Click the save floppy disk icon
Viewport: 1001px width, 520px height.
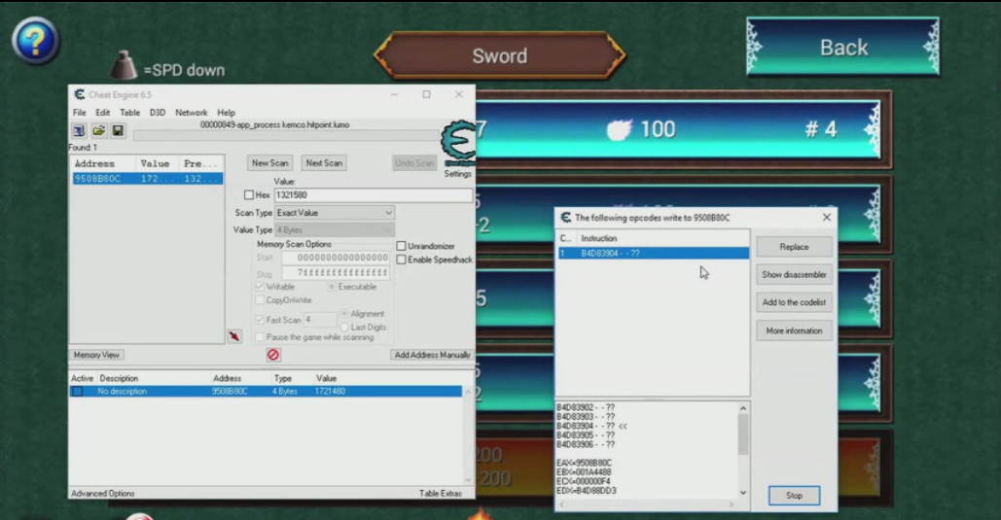click(x=118, y=131)
